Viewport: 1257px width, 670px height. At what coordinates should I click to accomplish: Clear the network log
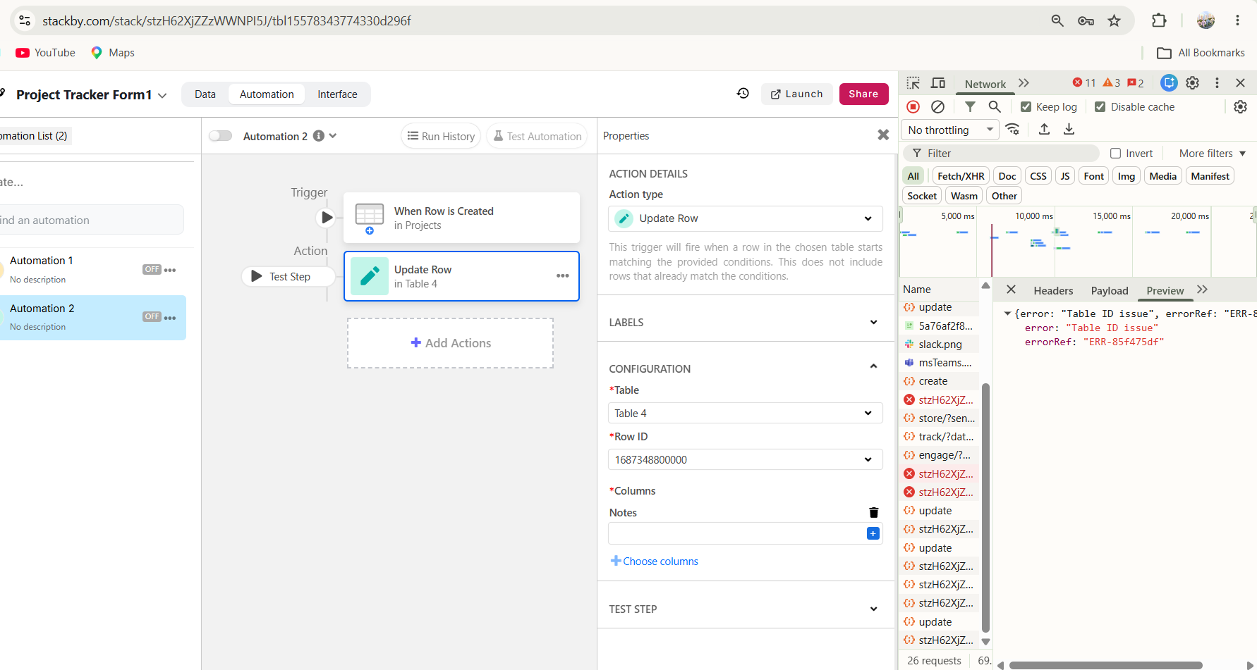click(937, 107)
